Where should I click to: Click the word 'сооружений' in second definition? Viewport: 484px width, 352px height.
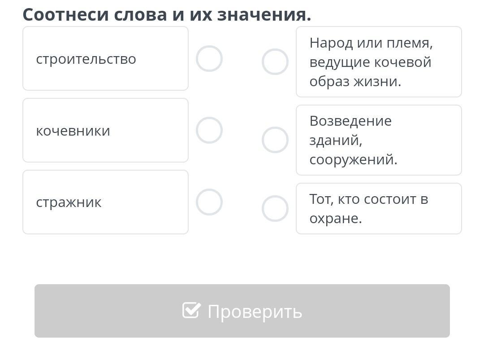click(x=353, y=159)
